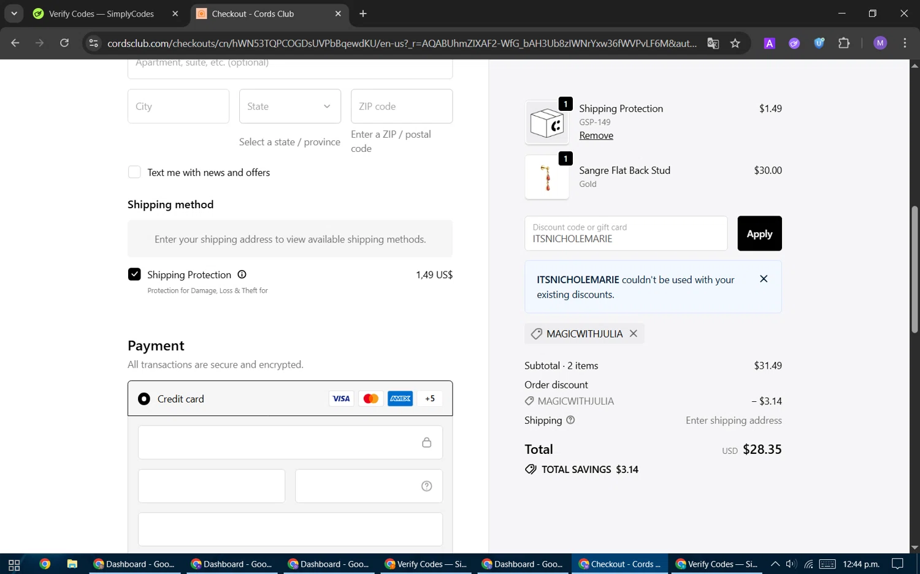Viewport: 920px width, 574px height.
Task: Close the Checkout - Cords Club tab
Action: [x=338, y=13]
